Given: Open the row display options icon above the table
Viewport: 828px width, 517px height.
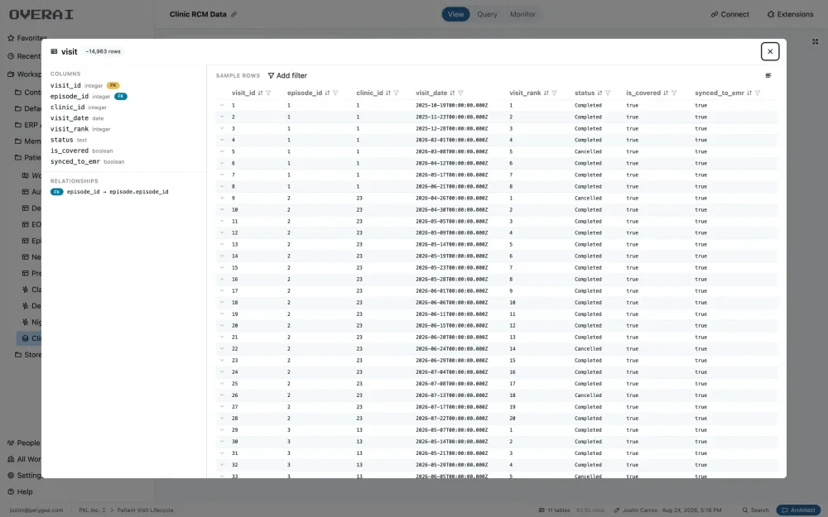Looking at the screenshot, I should [x=768, y=75].
